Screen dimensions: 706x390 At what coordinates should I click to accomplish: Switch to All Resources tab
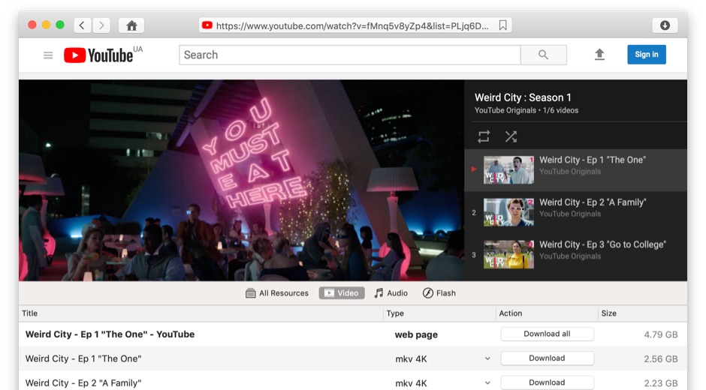click(277, 293)
